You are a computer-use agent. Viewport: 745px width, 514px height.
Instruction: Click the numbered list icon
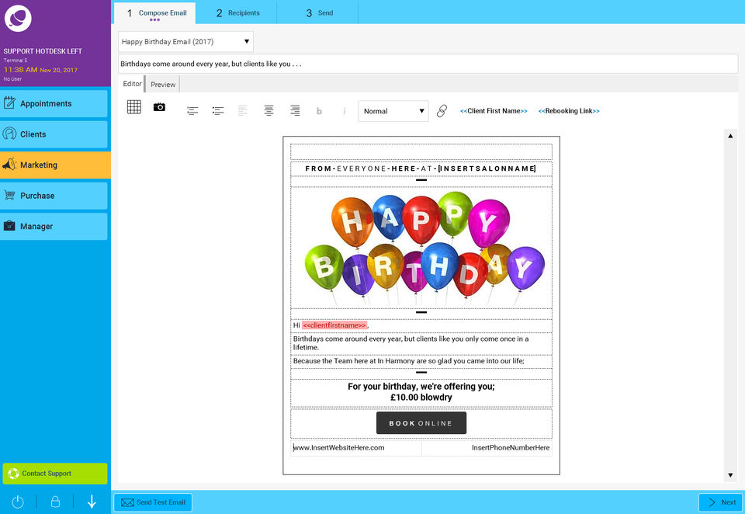click(192, 111)
